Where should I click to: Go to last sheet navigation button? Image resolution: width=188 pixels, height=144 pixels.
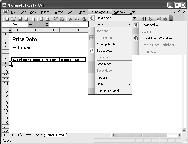tap(18, 135)
